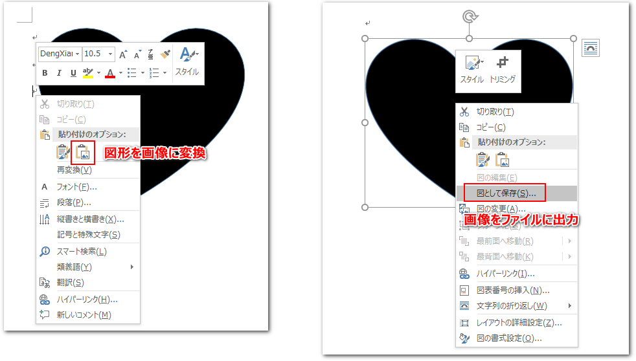Choose keep source formatting paste icon, left menu
Screen dimensions: 636x361
[x=62, y=153]
